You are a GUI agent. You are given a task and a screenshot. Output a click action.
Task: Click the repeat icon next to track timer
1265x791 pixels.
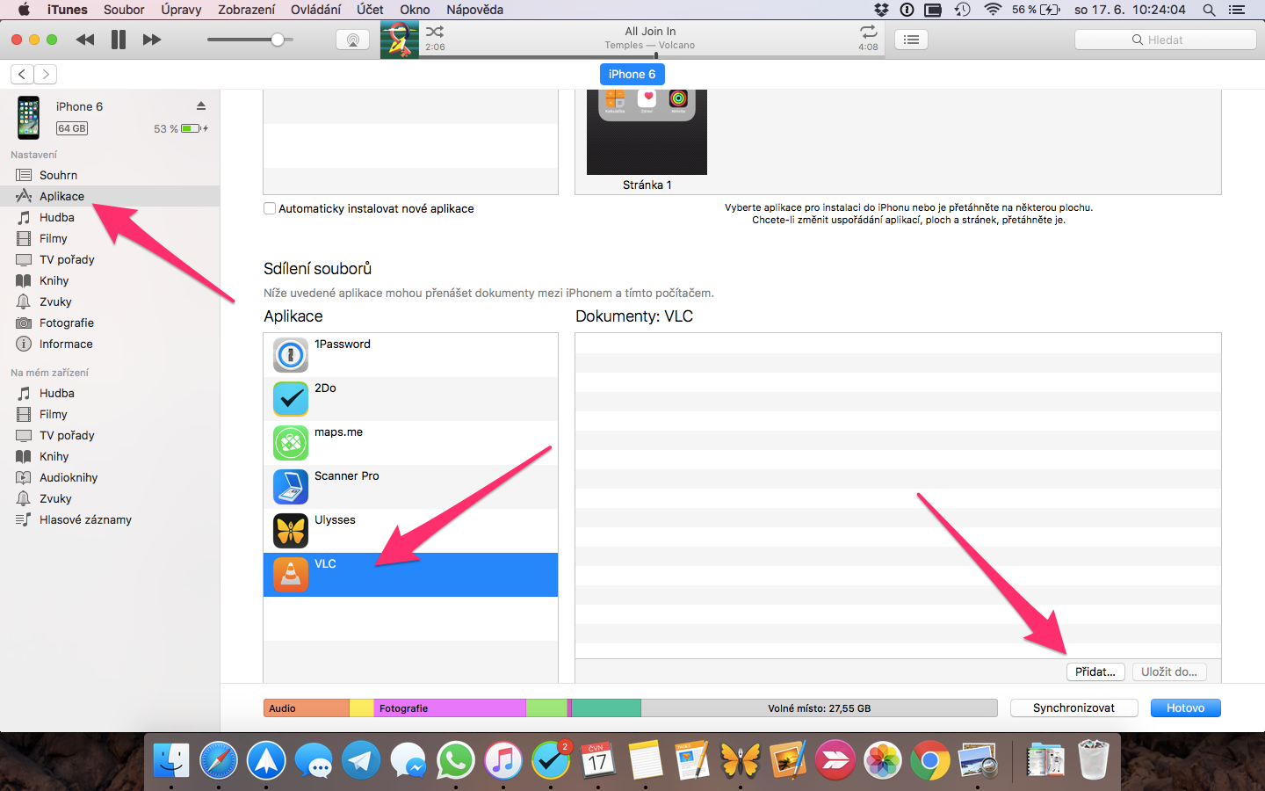coord(868,32)
